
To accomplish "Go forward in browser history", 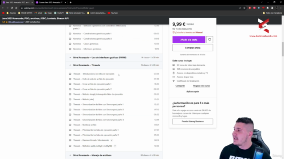I will coord(8,8).
